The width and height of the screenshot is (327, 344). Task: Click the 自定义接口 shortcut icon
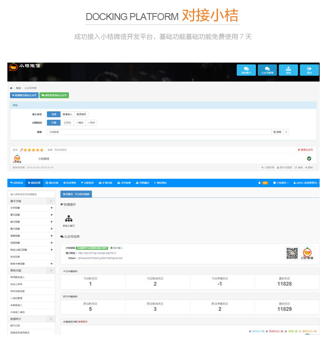pos(69,220)
